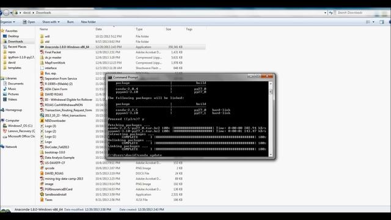The image size is (391, 220).
Task: Click the refresh button beside address bar
Action: (x=331, y=12)
